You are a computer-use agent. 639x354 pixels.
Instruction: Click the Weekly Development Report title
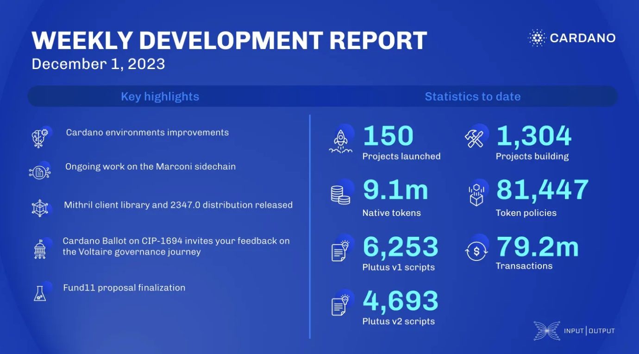[229, 40]
